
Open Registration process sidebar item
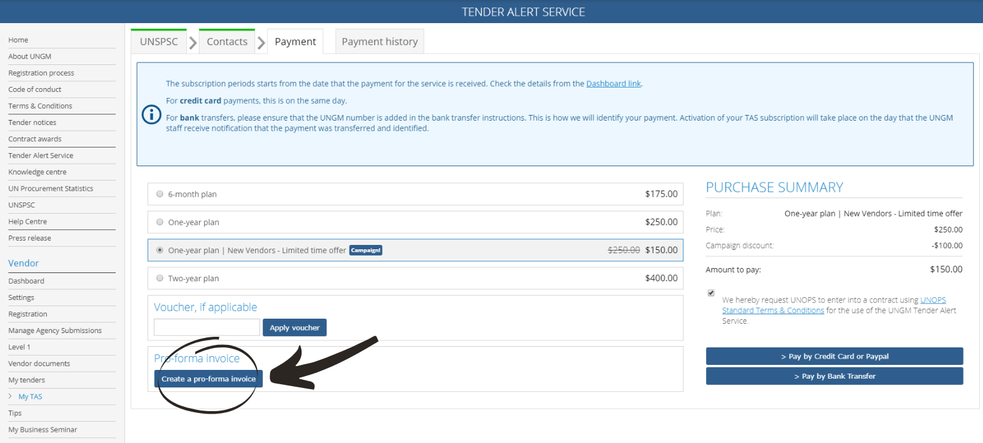coord(41,73)
